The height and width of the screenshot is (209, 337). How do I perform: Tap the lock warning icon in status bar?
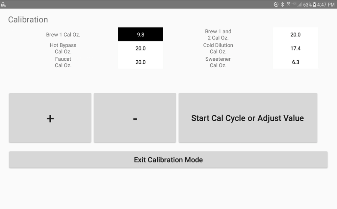pyautogui.click(x=4, y=4)
